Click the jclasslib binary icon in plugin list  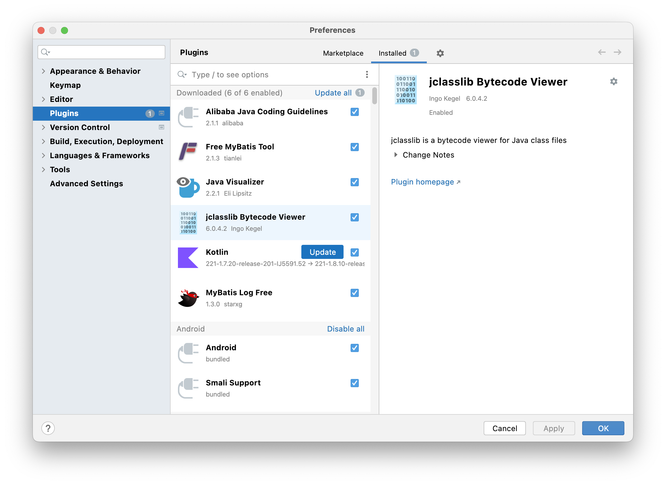[188, 222]
